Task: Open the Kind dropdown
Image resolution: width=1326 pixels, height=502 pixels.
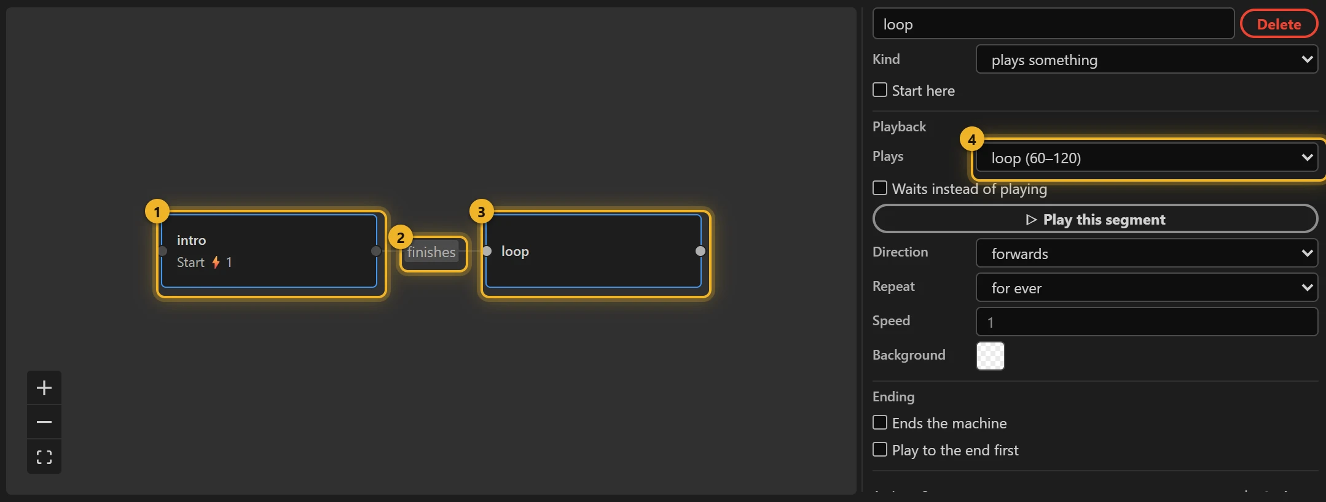Action: [x=1147, y=60]
